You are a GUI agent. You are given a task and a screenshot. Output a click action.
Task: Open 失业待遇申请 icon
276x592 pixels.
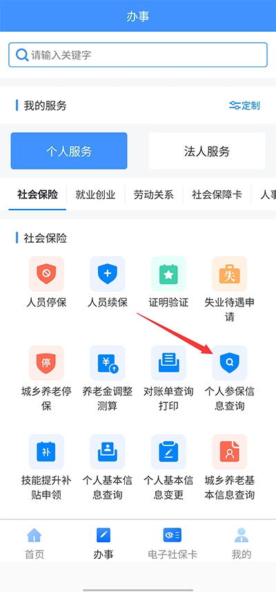pyautogui.click(x=229, y=274)
